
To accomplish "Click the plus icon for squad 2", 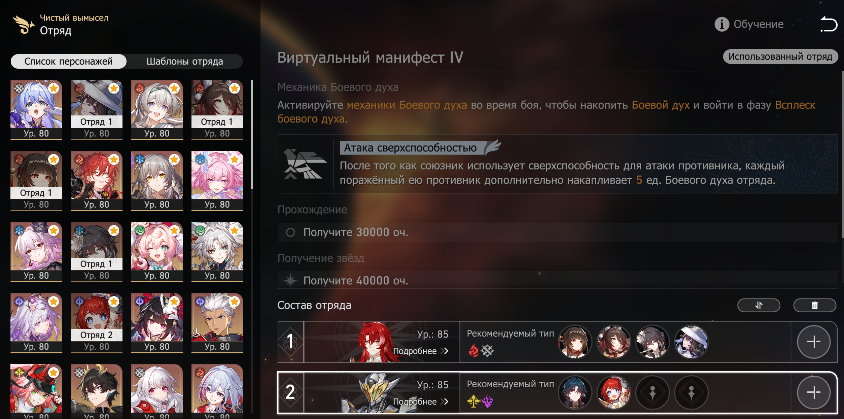I will click(x=814, y=392).
